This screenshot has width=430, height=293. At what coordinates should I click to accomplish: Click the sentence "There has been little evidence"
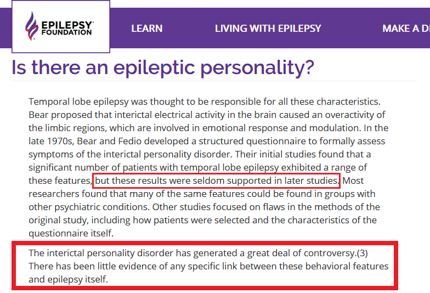93,266
